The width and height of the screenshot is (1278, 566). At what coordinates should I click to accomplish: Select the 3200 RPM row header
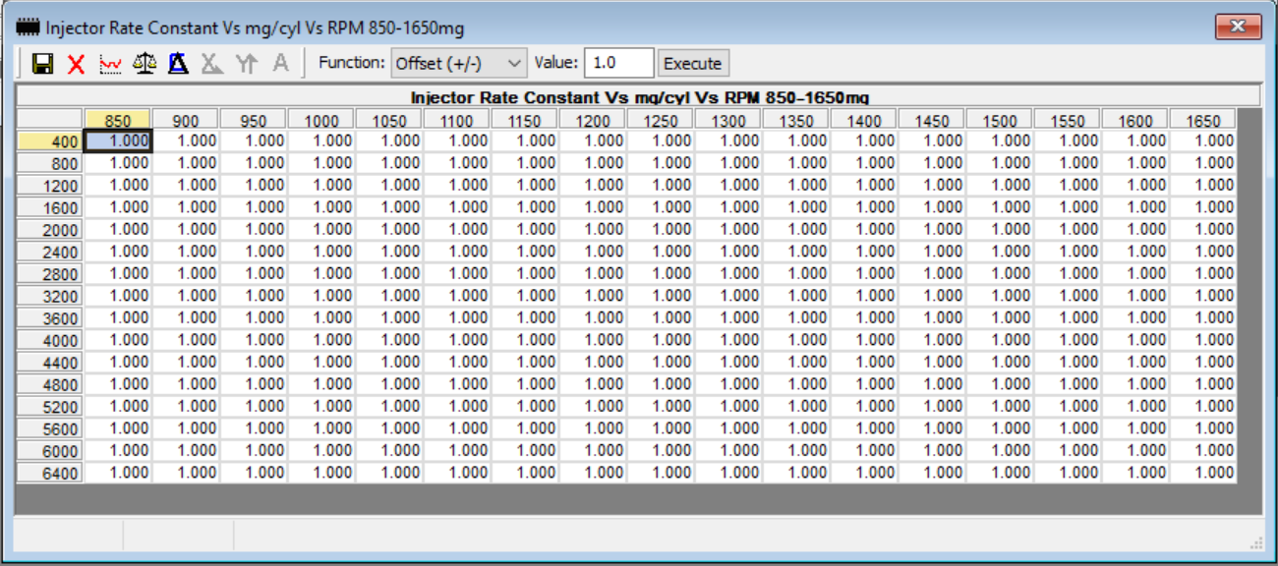50,296
